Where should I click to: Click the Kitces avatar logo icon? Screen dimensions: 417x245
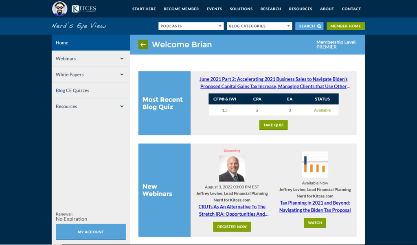pyautogui.click(x=59, y=9)
